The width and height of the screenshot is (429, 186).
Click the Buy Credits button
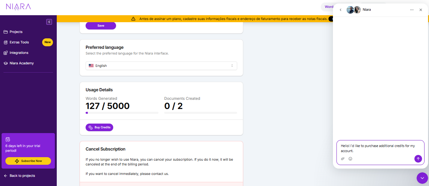click(99, 127)
